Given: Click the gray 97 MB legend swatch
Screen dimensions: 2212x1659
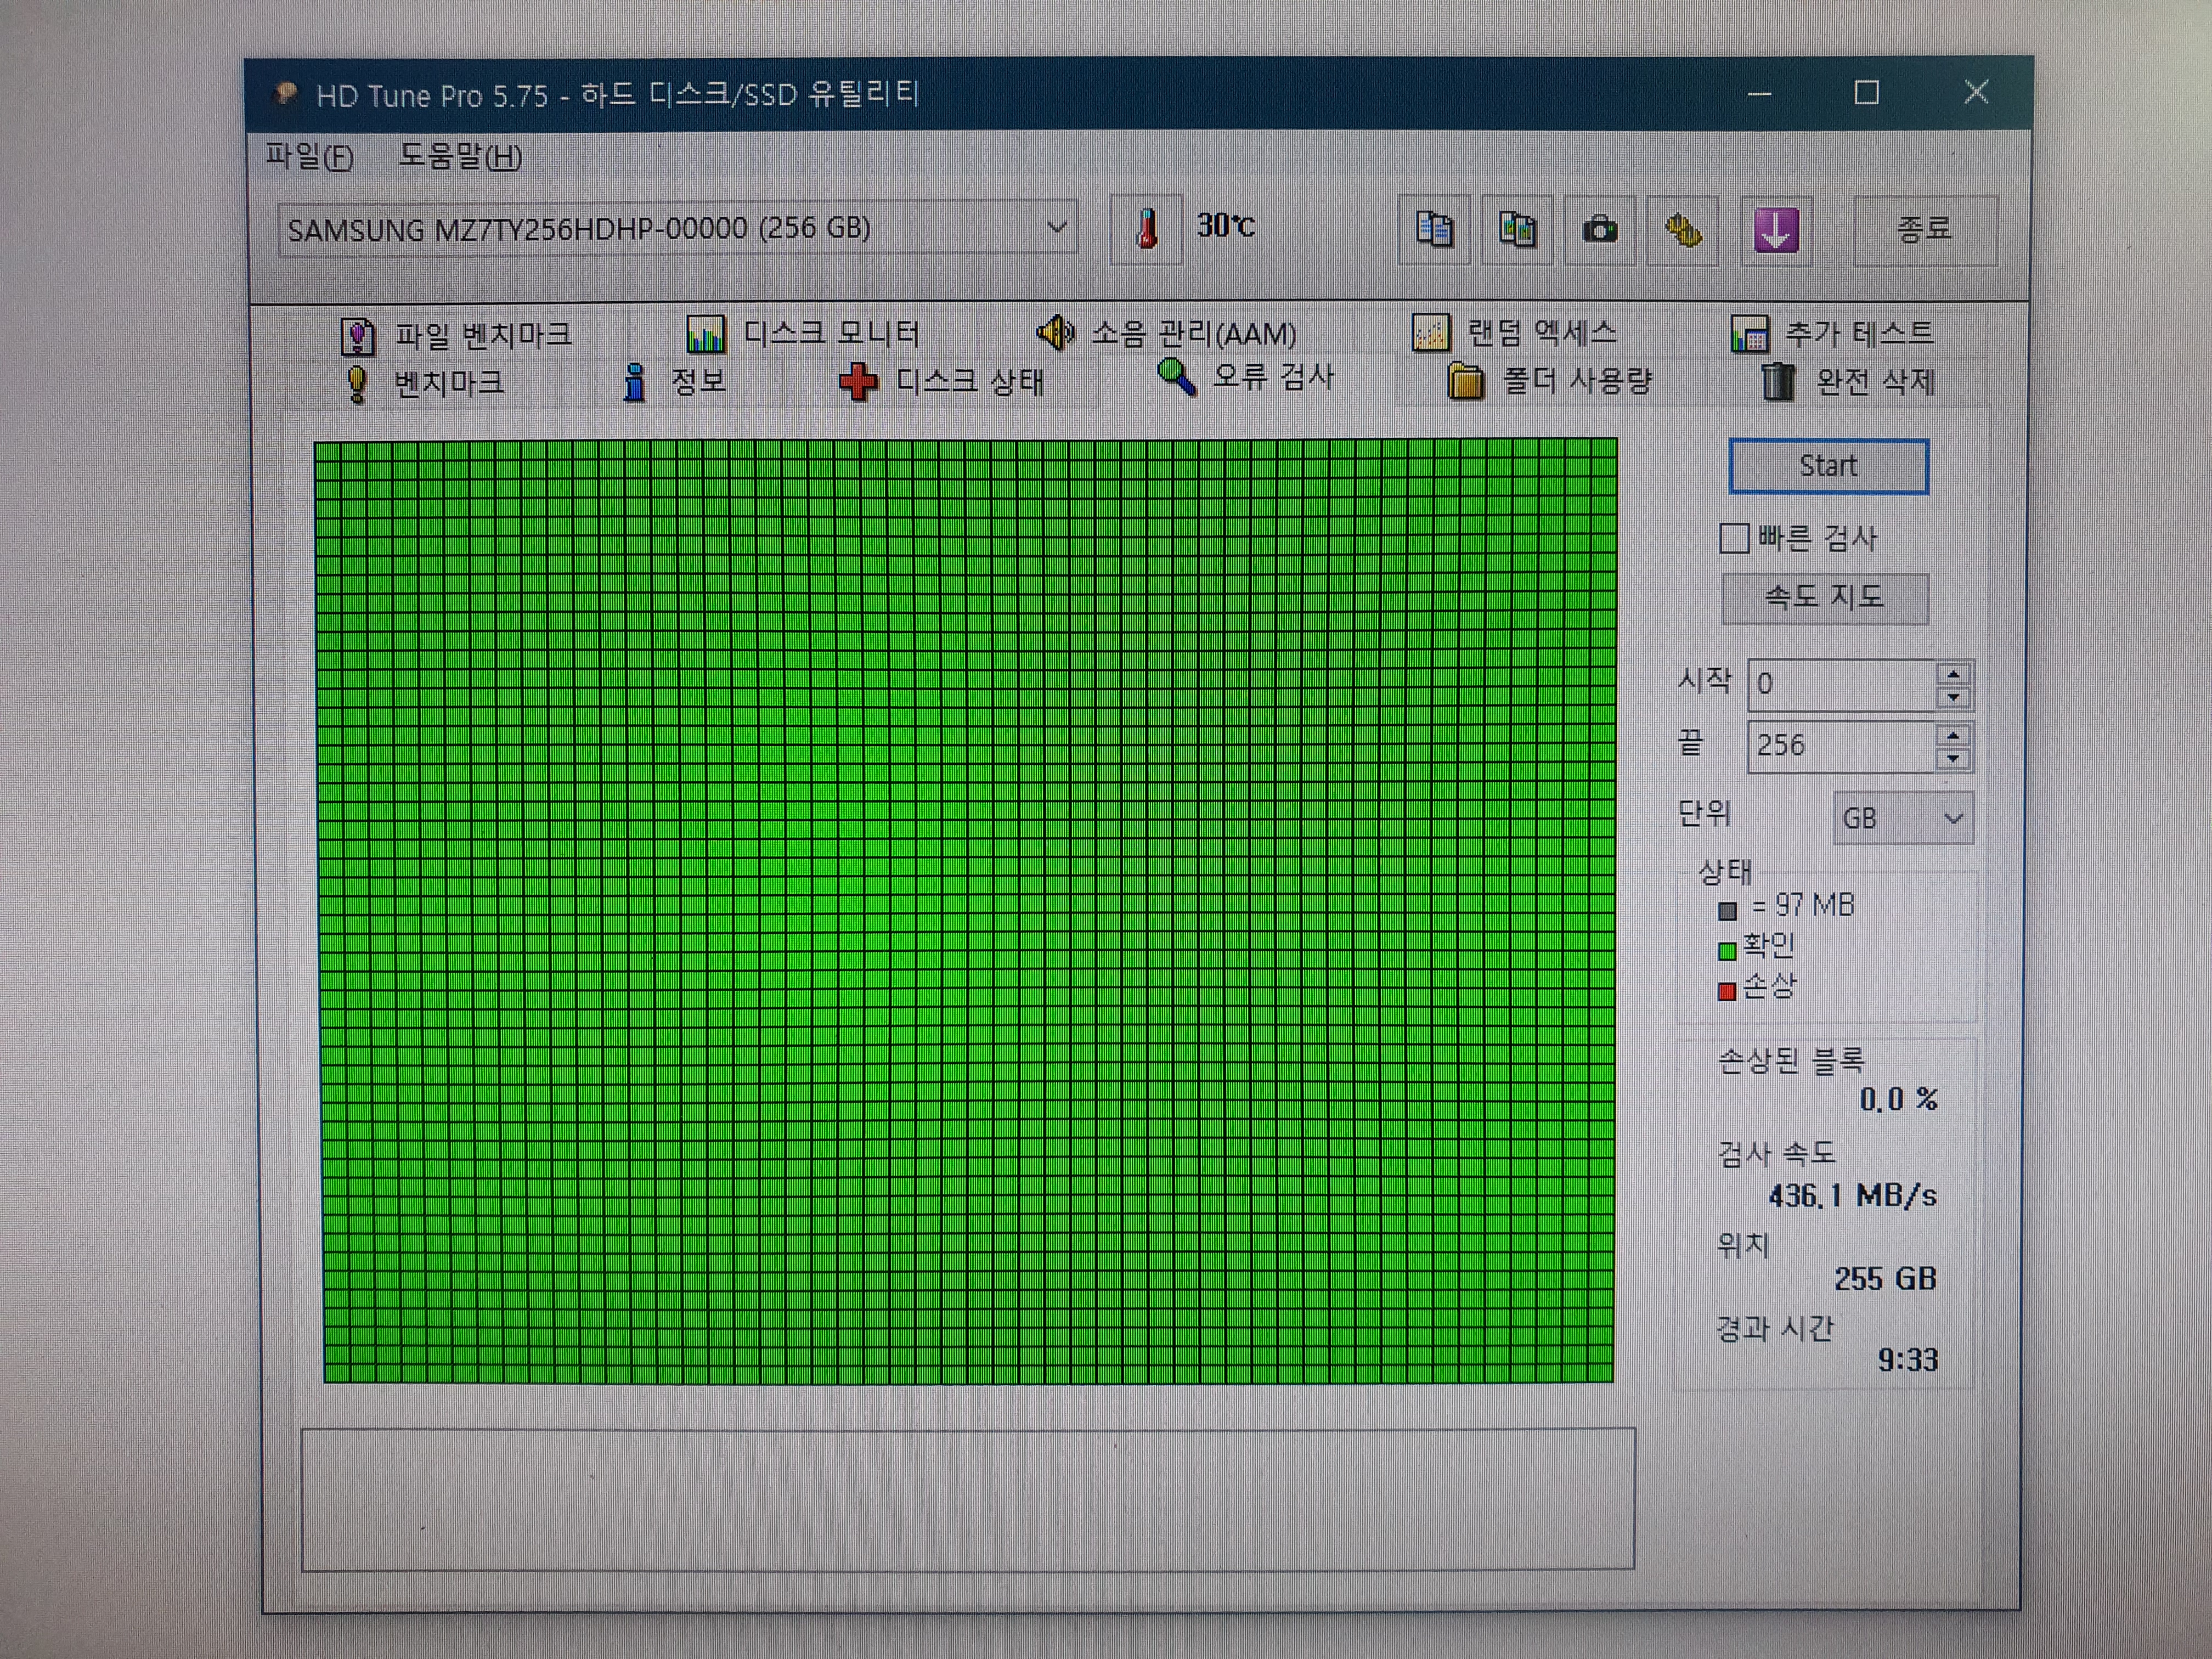Looking at the screenshot, I should [1727, 911].
